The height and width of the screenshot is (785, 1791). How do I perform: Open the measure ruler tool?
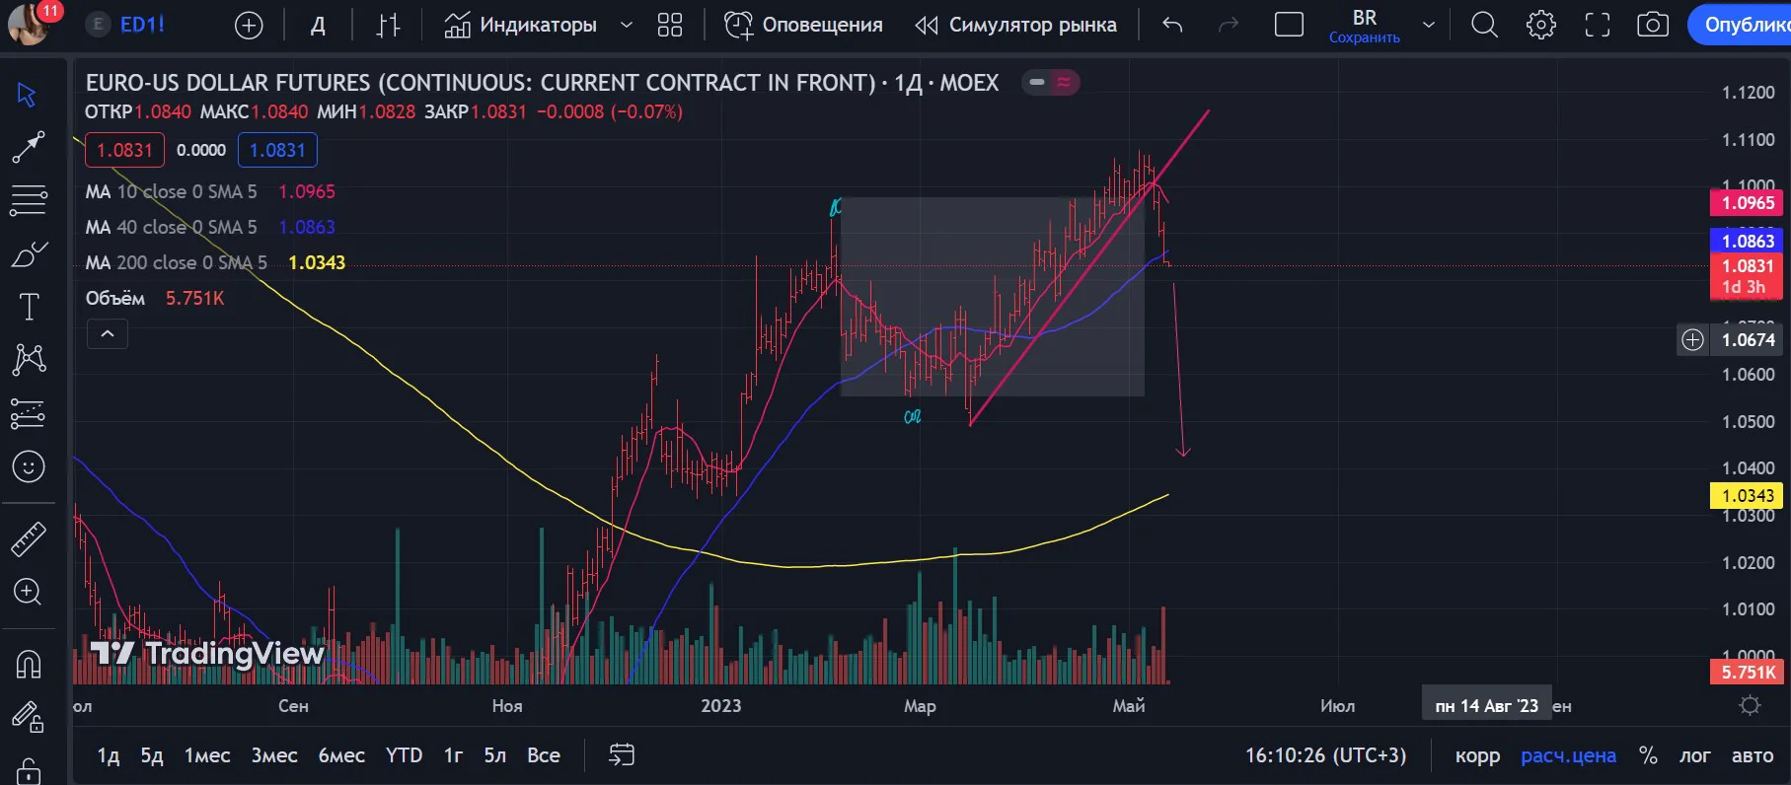click(x=28, y=539)
